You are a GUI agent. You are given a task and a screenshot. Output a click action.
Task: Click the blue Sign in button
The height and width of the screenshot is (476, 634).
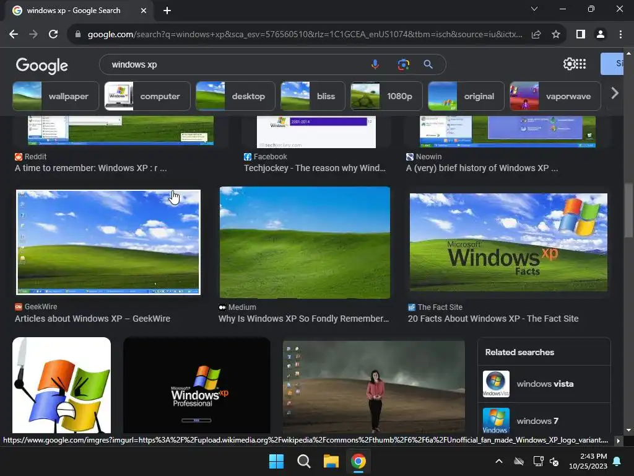coord(612,64)
